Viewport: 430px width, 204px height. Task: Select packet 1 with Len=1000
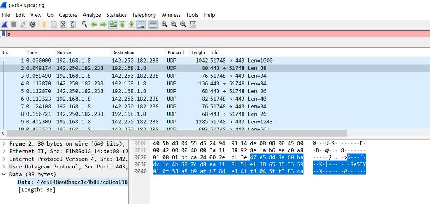[x=215, y=61]
